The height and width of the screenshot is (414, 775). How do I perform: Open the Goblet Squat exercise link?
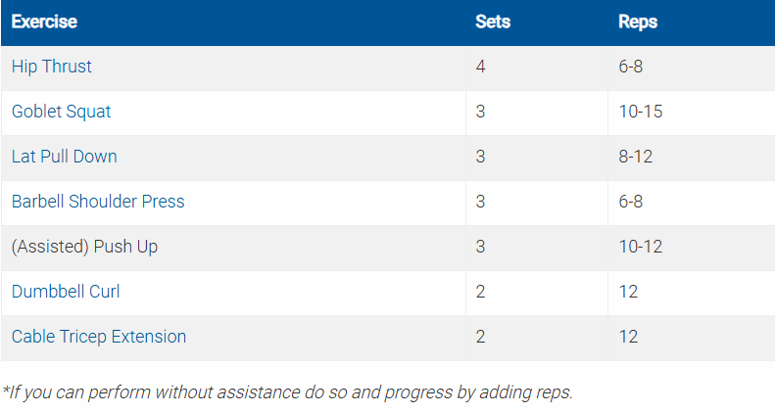click(x=61, y=112)
